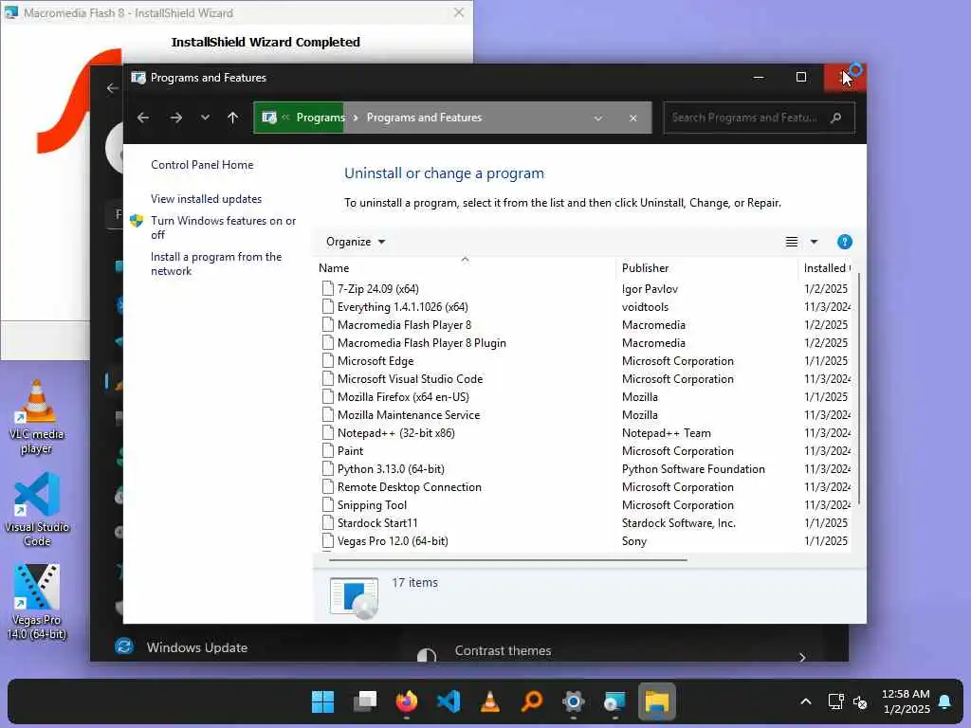This screenshot has height=728, width=971.
Task: Open Vegas Pro 14.0 desktop shortcut
Action: [x=37, y=602]
